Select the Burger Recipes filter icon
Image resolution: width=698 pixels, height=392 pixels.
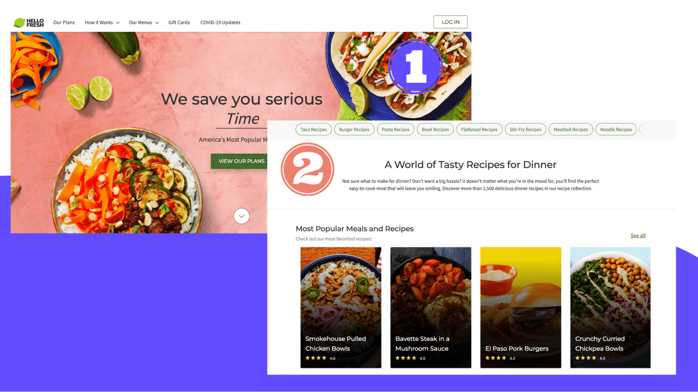(354, 129)
